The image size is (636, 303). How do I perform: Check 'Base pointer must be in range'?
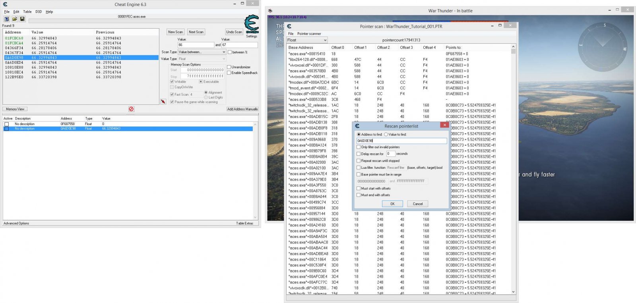(x=359, y=174)
